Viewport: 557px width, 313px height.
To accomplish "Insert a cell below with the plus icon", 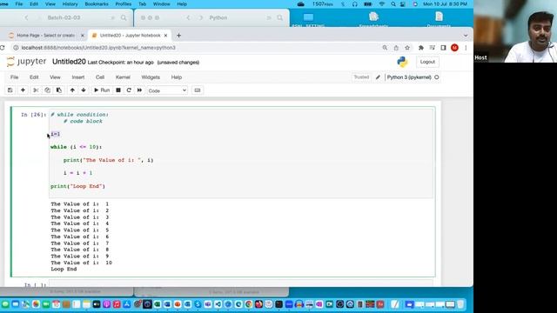I will click(x=23, y=90).
